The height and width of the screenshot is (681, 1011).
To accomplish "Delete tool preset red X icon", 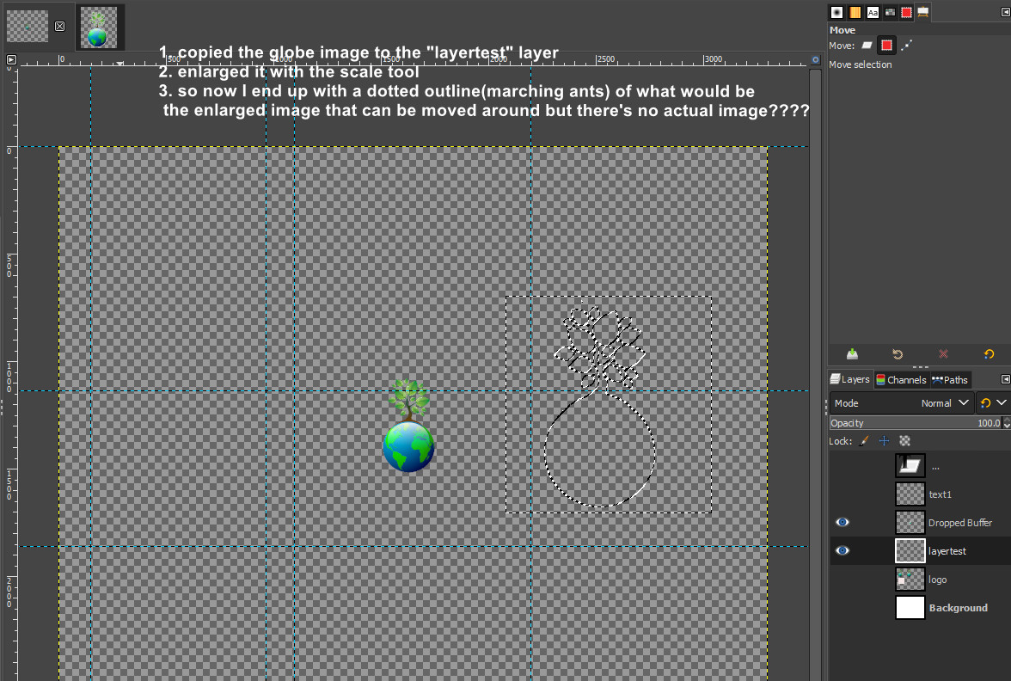I will coord(943,354).
